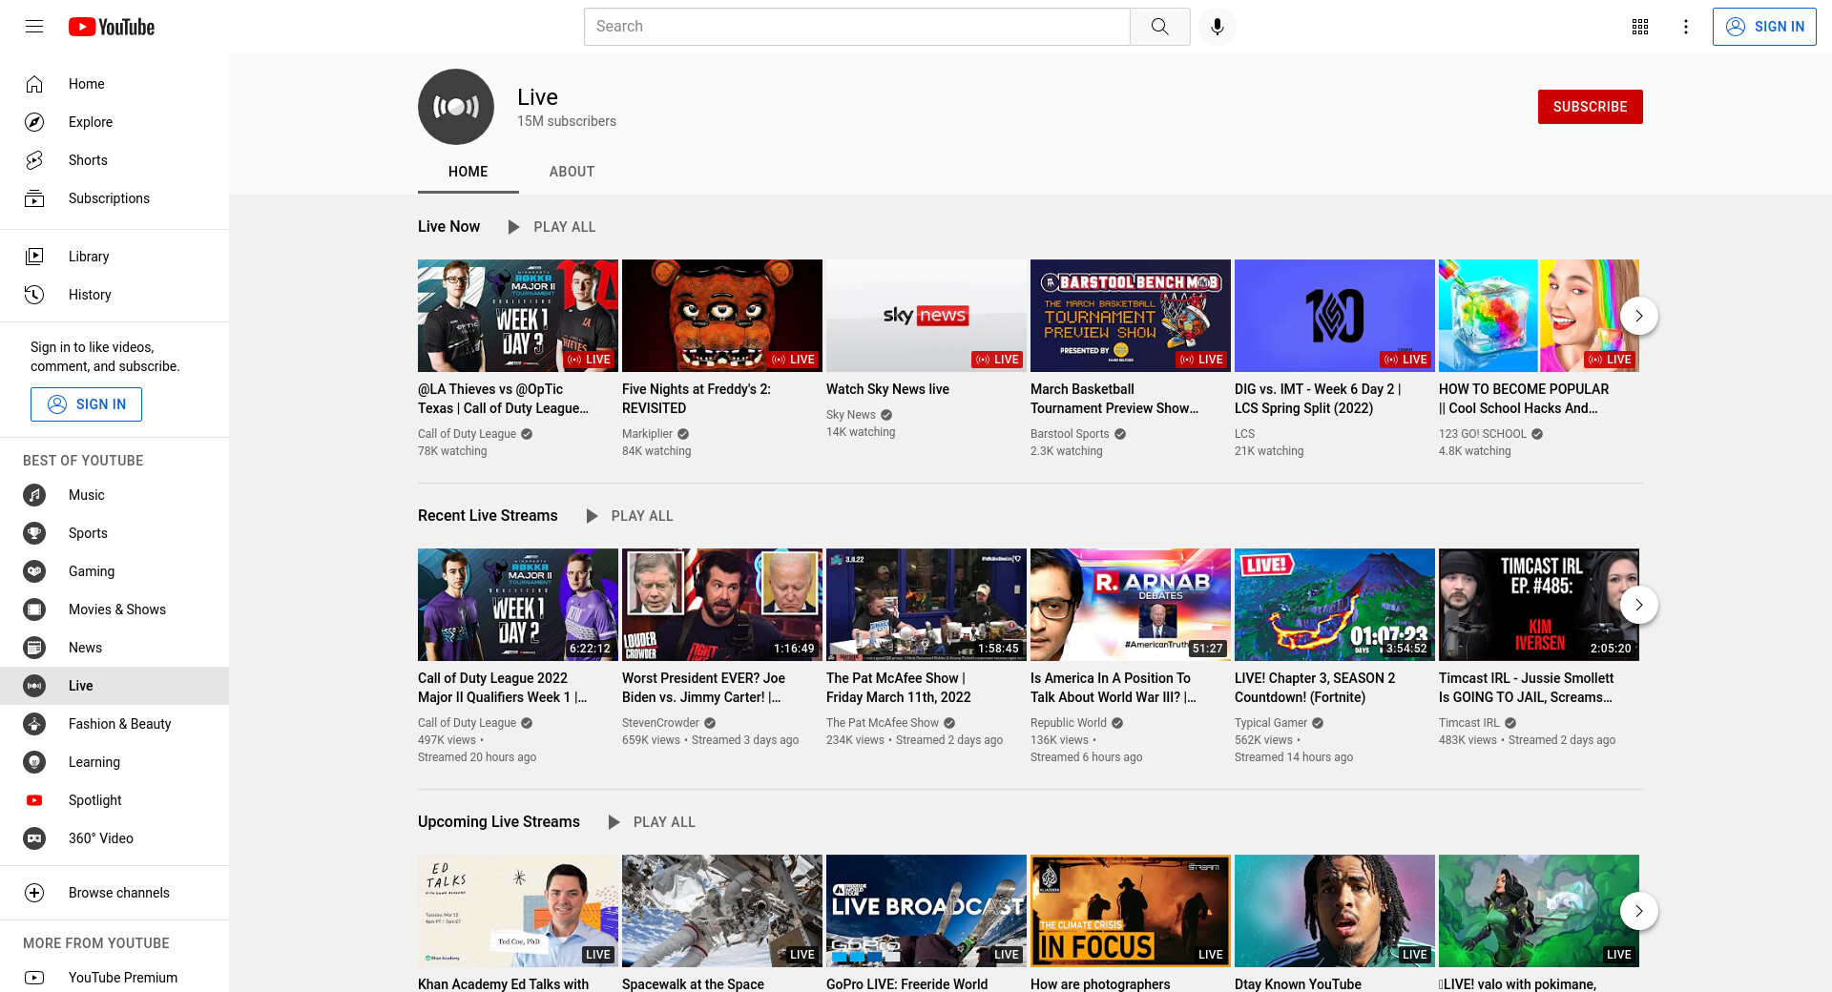Image resolution: width=1832 pixels, height=992 pixels.
Task: Play all Upcoming Live Streams
Action: coord(652,822)
